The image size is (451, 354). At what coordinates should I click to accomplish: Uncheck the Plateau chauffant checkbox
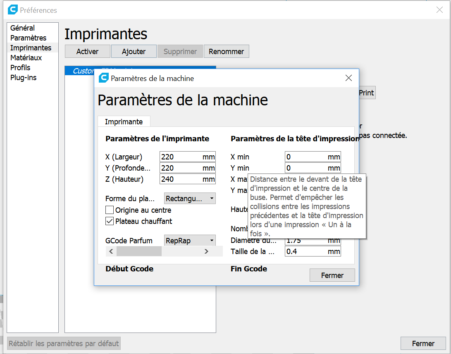pos(110,221)
